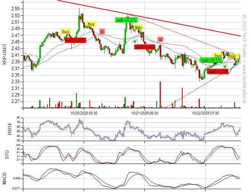Click the red 'sell -0.2%' marker
The image size is (251, 196).
point(75,40)
